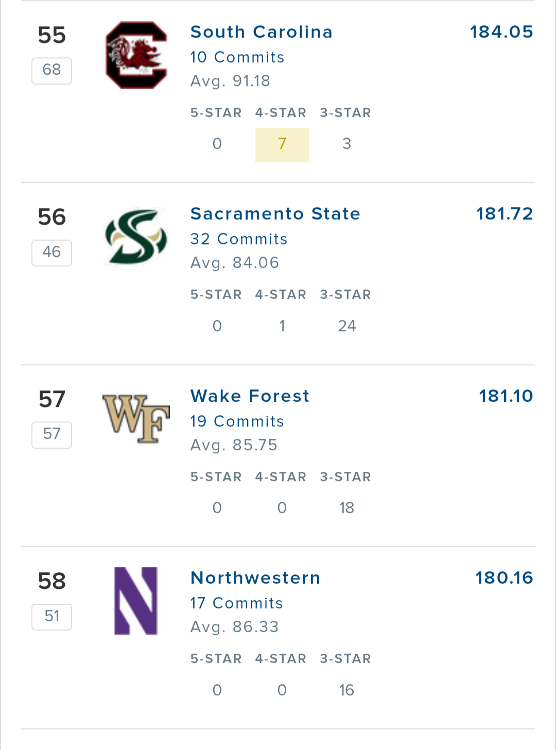Open the Northwestern team link

coord(255,578)
